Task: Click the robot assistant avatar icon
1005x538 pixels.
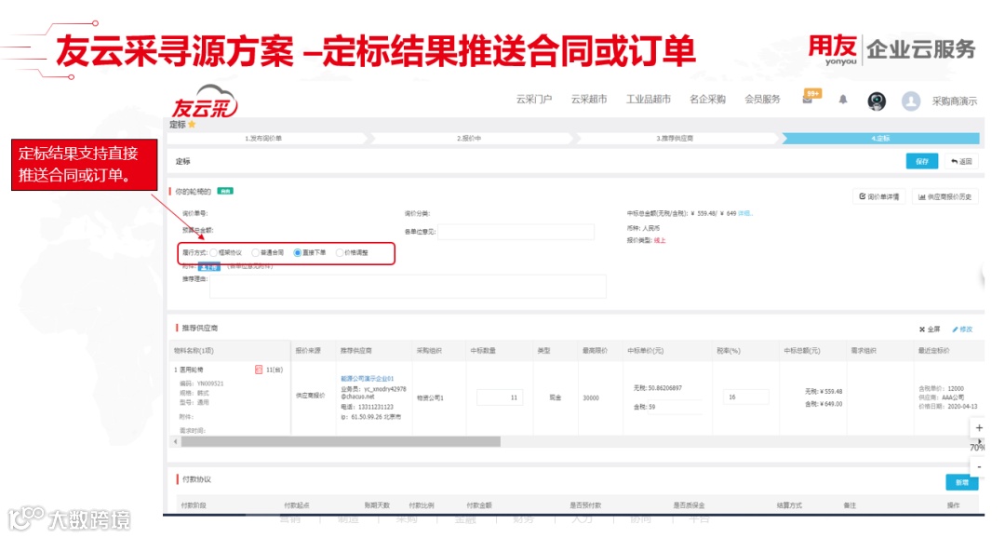Action: click(x=877, y=101)
